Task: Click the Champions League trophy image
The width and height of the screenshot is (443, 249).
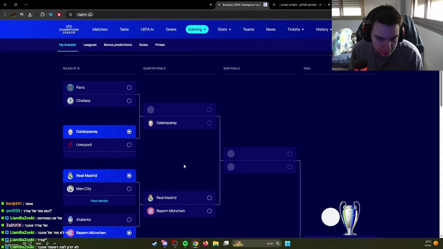Action: click(x=350, y=218)
